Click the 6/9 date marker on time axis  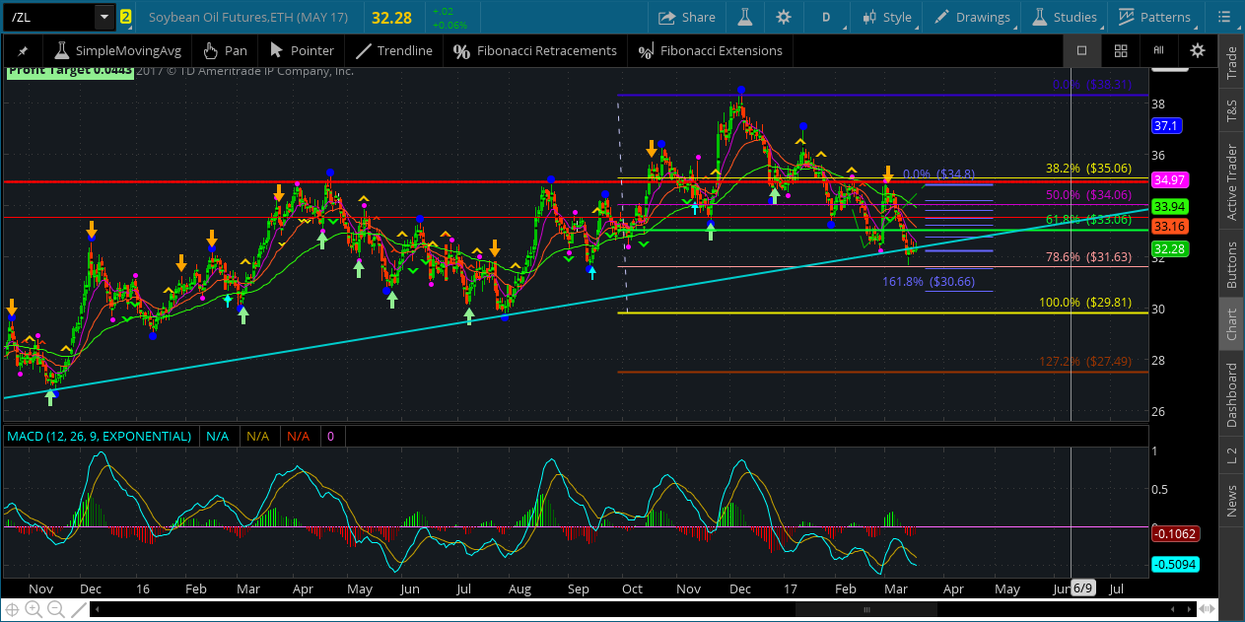1082,588
